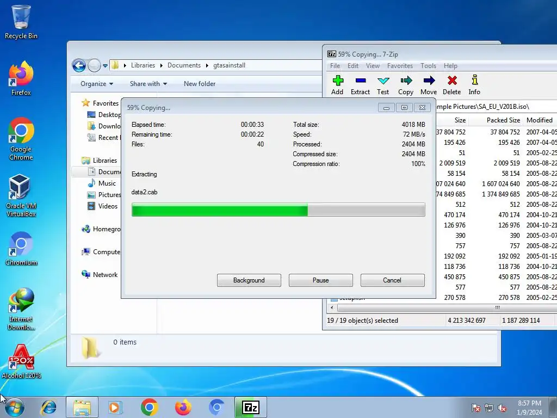Viewport: 557px width, 418px height.
Task: Launch Chrome from the taskbar
Action: click(x=149, y=407)
